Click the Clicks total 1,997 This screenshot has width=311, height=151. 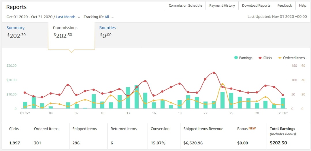pyautogui.click(x=14, y=143)
